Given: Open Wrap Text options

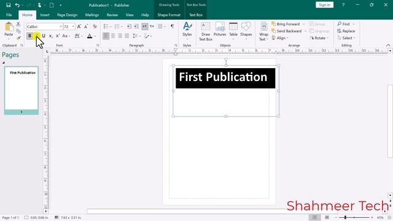Looking at the screenshot, I should click(x=263, y=31).
